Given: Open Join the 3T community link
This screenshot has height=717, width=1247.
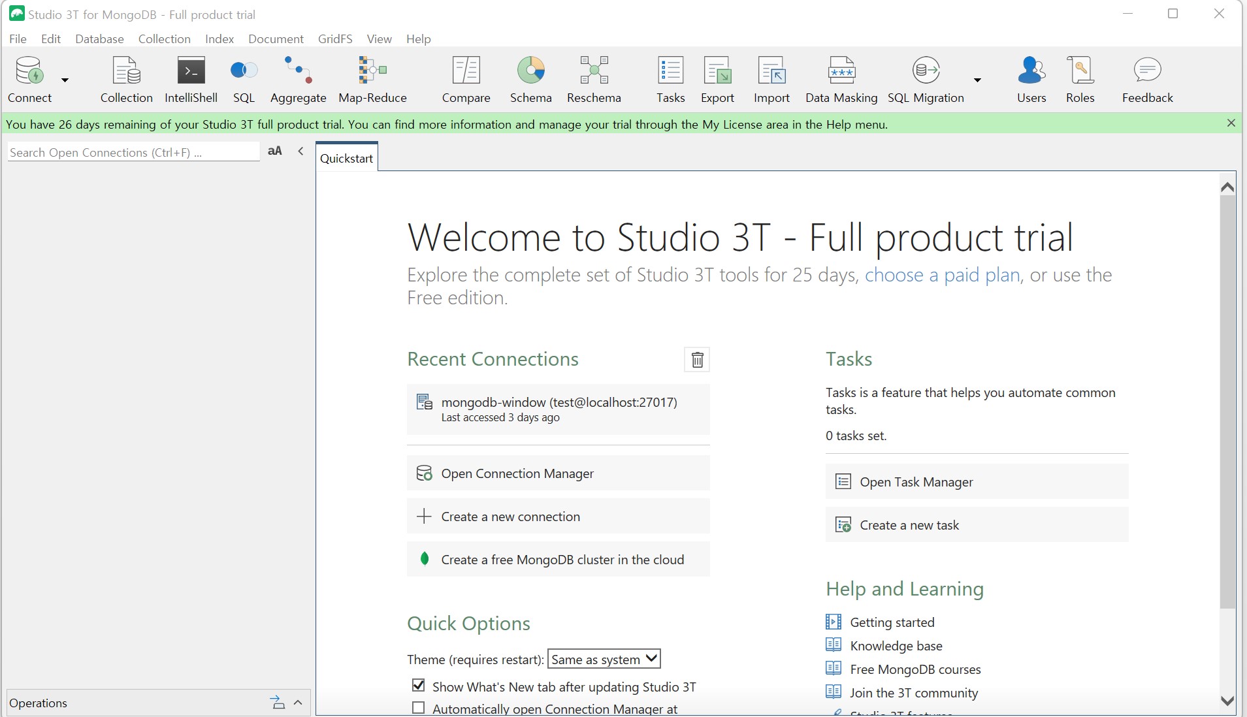Looking at the screenshot, I should coord(914,693).
